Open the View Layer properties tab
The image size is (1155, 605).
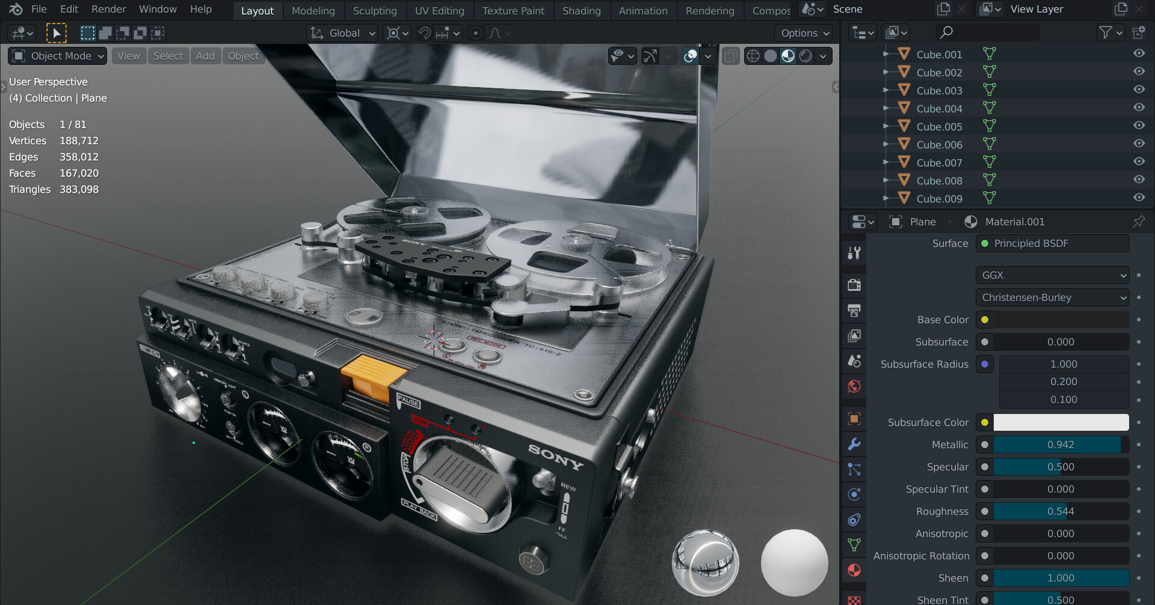point(854,335)
